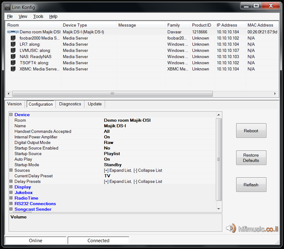Click the Product ID 1218666 cell
Image resolution: width=284 pixels, height=249 pixels.
pyautogui.click(x=200, y=32)
